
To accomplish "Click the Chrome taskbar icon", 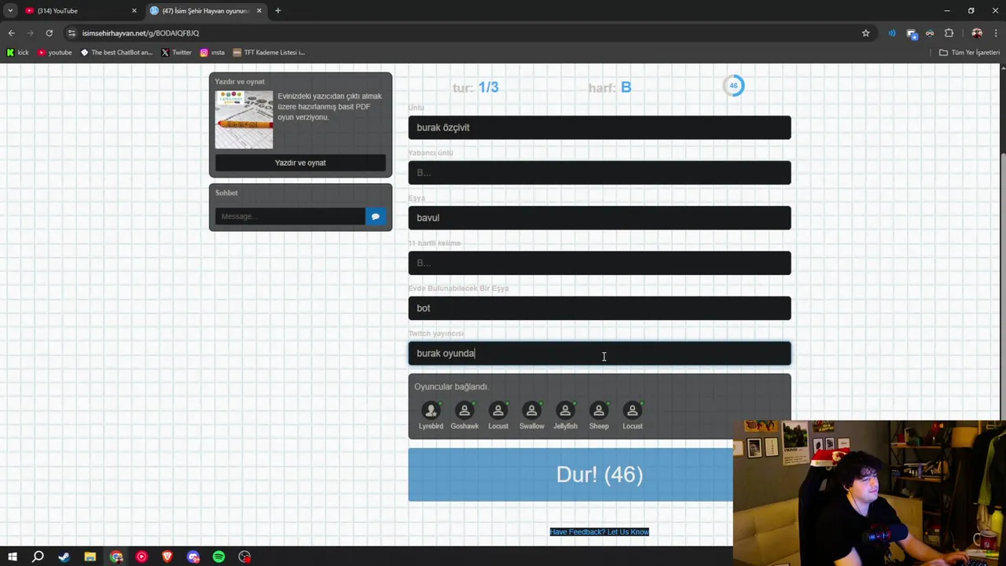I will click(116, 557).
